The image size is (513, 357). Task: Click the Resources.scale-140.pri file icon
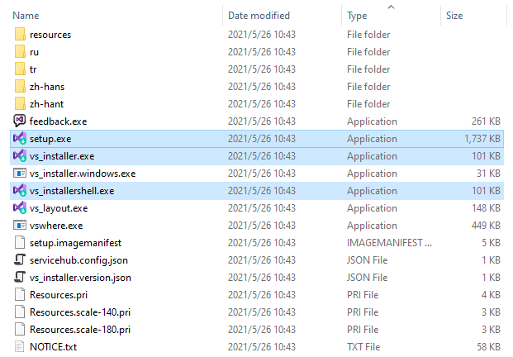pos(20,312)
